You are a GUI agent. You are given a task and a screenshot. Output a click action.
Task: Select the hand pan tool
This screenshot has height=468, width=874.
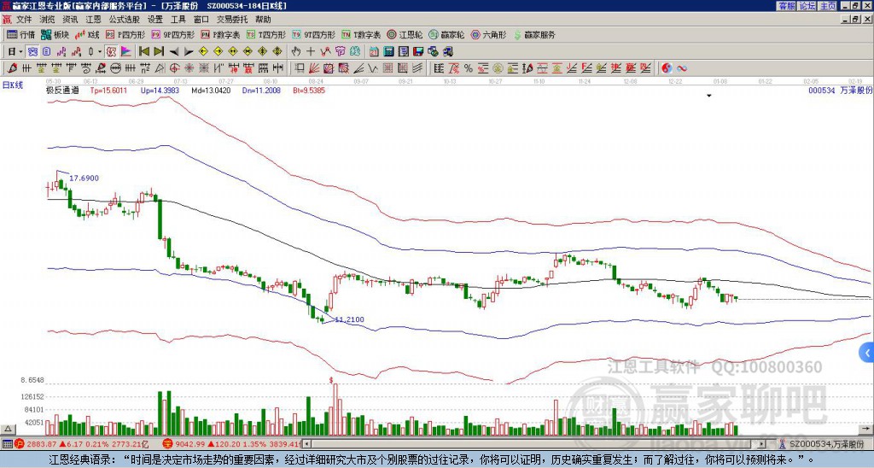point(296,52)
